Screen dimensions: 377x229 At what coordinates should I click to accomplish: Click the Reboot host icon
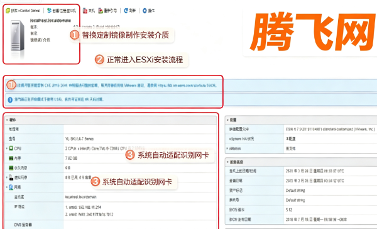101,11
